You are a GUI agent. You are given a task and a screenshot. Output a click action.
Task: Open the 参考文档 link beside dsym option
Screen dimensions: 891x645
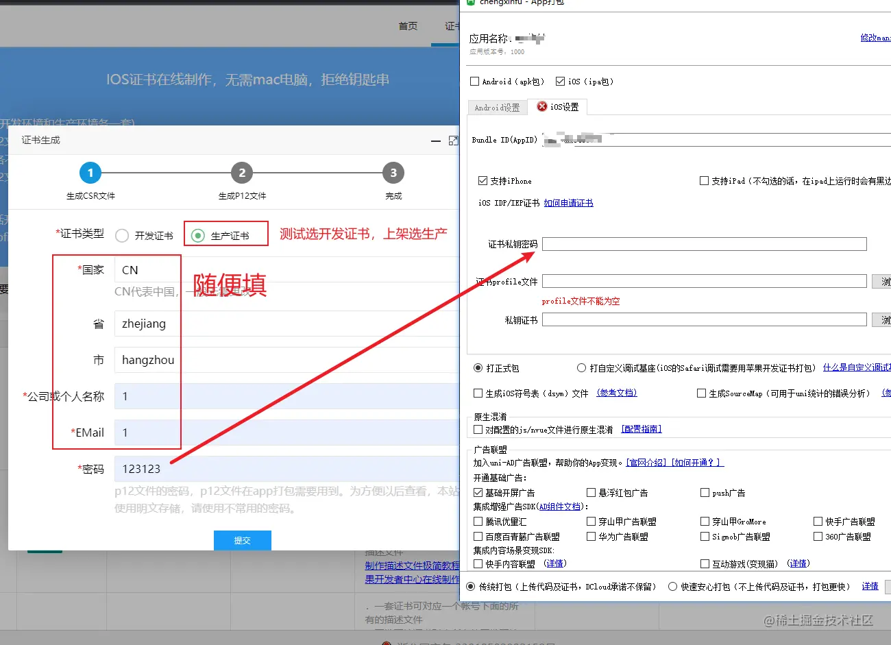(x=617, y=393)
